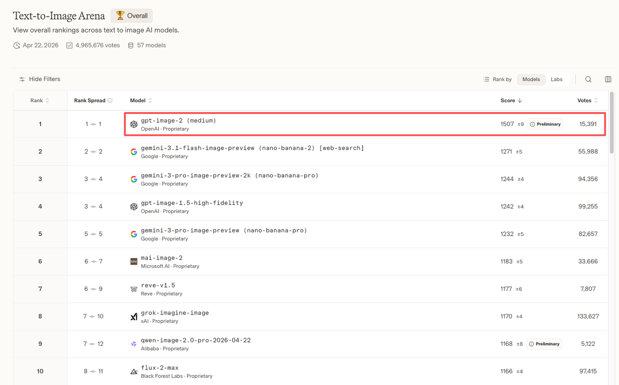The width and height of the screenshot is (619, 385).
Task: Click the checkbox icon beside 4,965,676 votes
Action: click(69, 45)
